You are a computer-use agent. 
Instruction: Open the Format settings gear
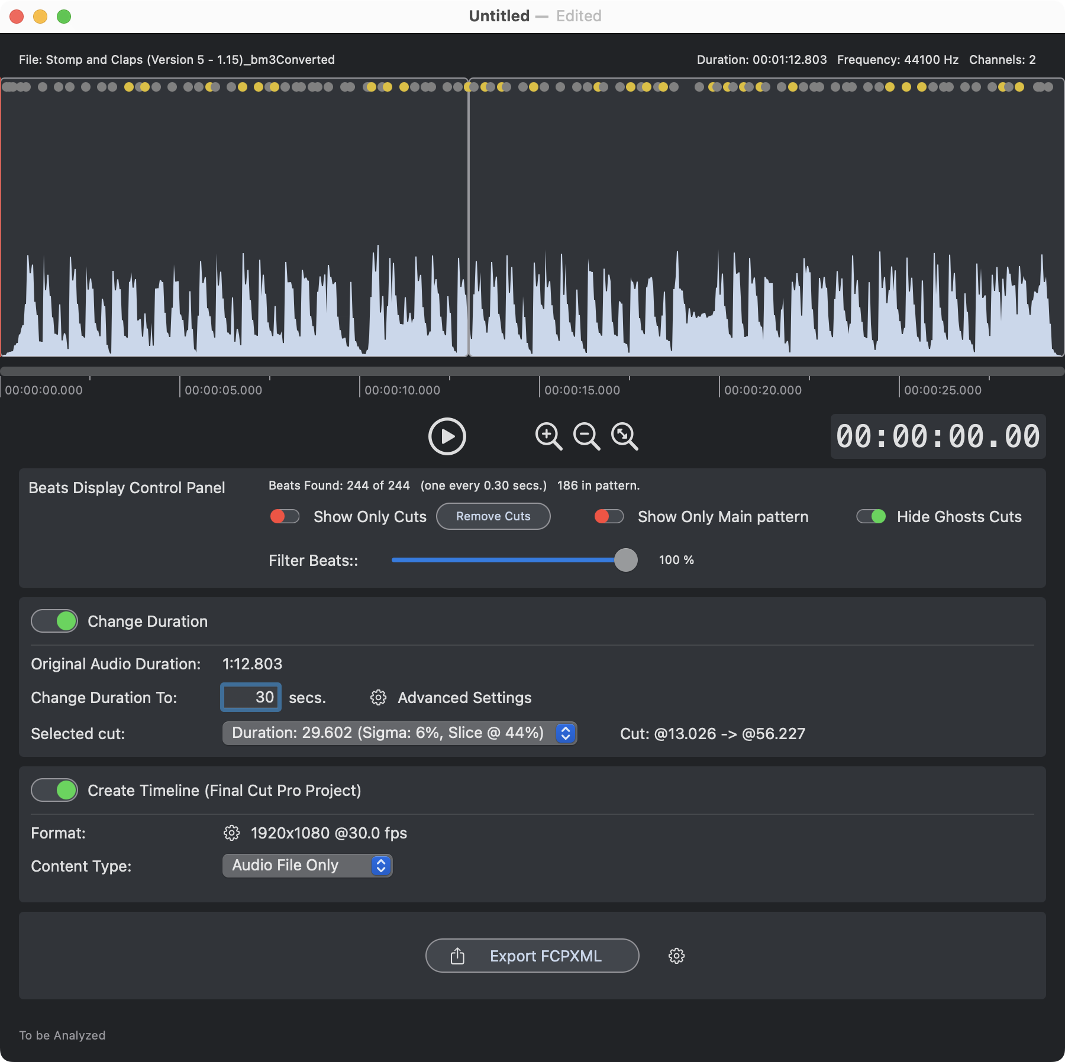pyautogui.click(x=231, y=833)
